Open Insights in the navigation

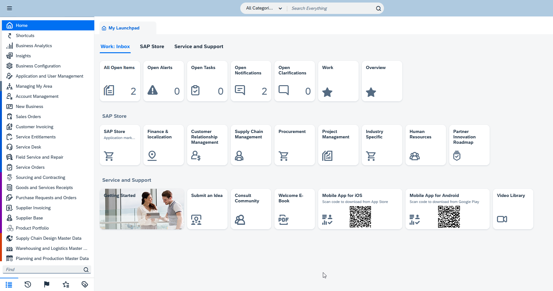click(48, 56)
